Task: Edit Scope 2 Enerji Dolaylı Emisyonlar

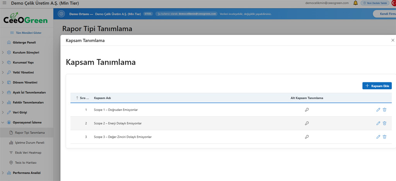Action: tap(378, 123)
